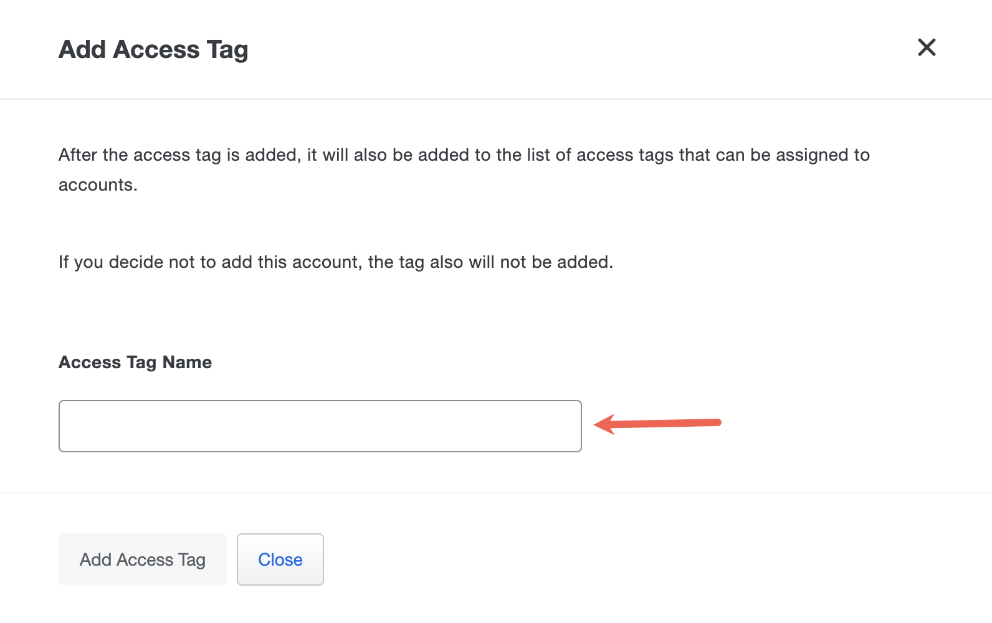Click the sentence about the tag not being added
The height and width of the screenshot is (623, 992).
coord(336,262)
